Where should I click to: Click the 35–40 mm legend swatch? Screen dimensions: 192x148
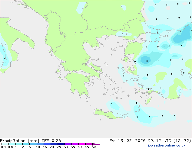tap(75, 144)
